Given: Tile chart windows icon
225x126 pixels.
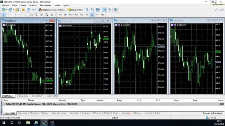Looking at the screenshot, I should 98,10.
